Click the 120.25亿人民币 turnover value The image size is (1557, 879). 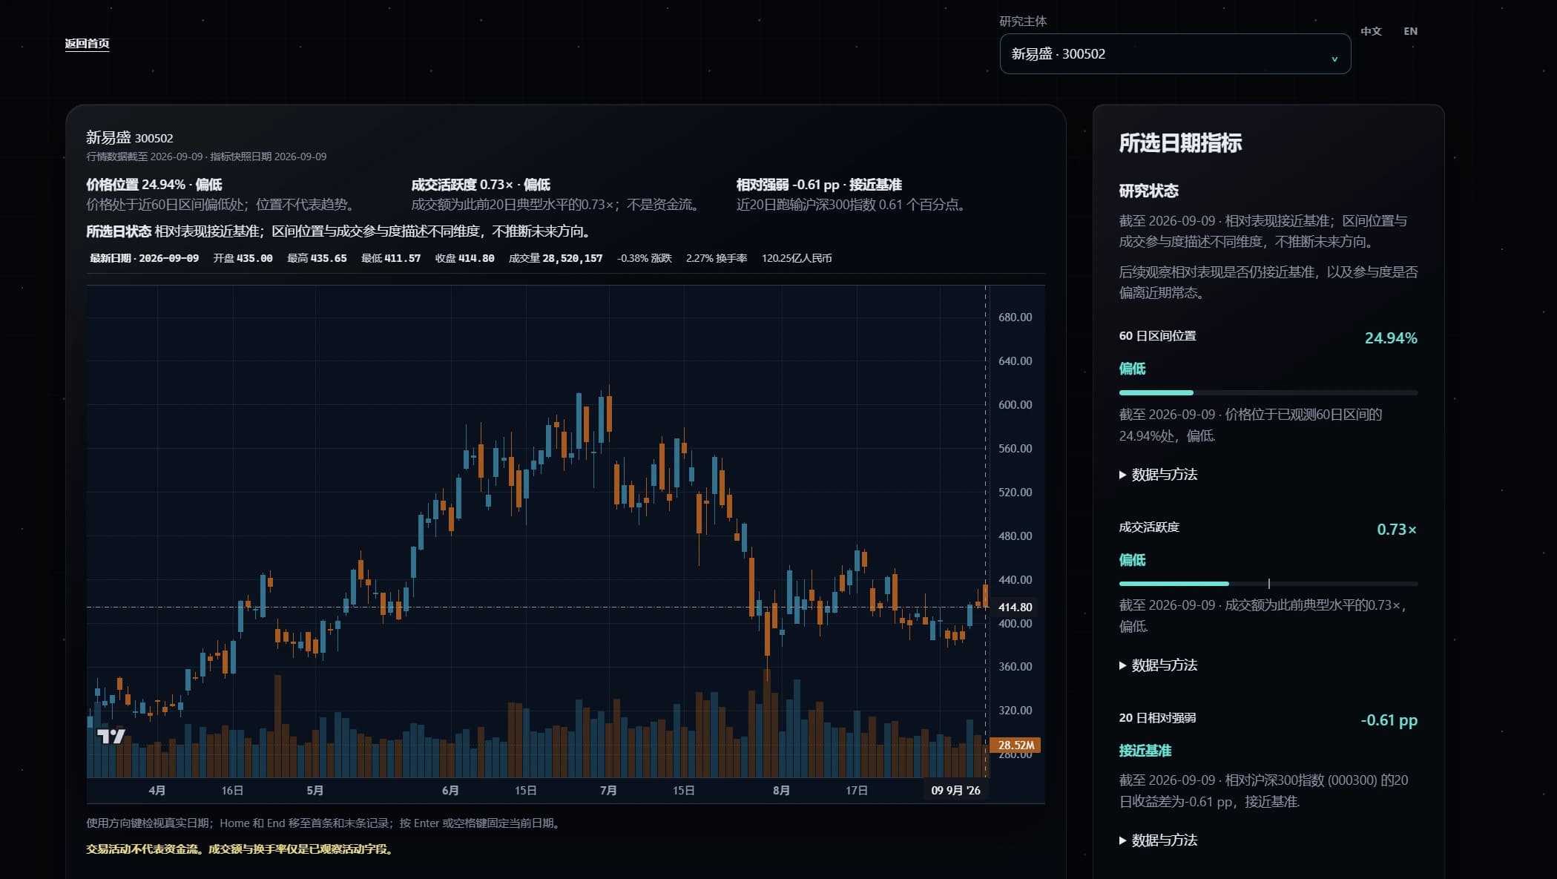point(797,258)
